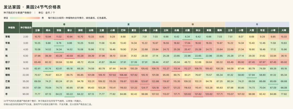Click the 夏 season group header
The height and width of the screenshot is (109, 293).
pyautogui.click(x=129, y=24)
